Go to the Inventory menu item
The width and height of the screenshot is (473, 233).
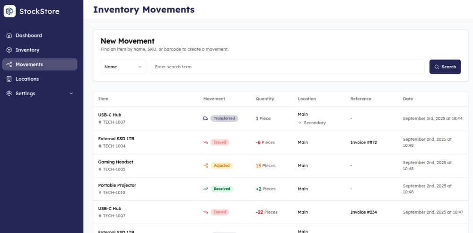pyautogui.click(x=27, y=50)
